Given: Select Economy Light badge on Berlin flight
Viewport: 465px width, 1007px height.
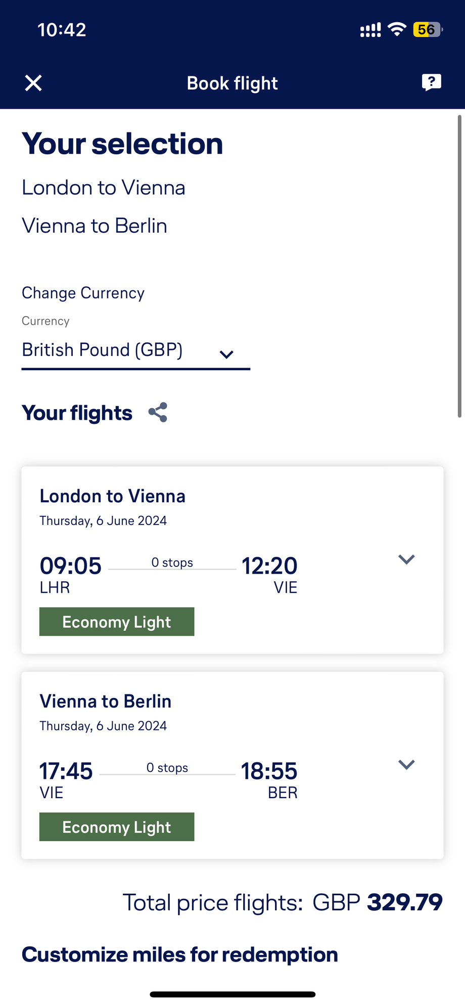Looking at the screenshot, I should (117, 827).
